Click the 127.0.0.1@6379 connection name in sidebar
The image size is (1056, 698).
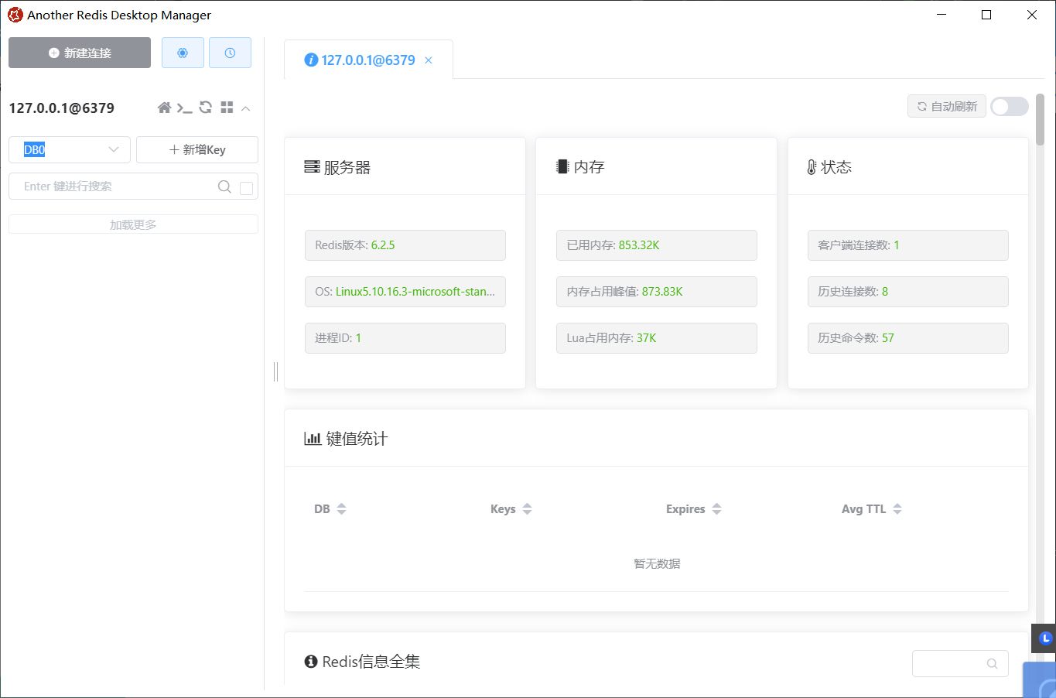tap(62, 108)
